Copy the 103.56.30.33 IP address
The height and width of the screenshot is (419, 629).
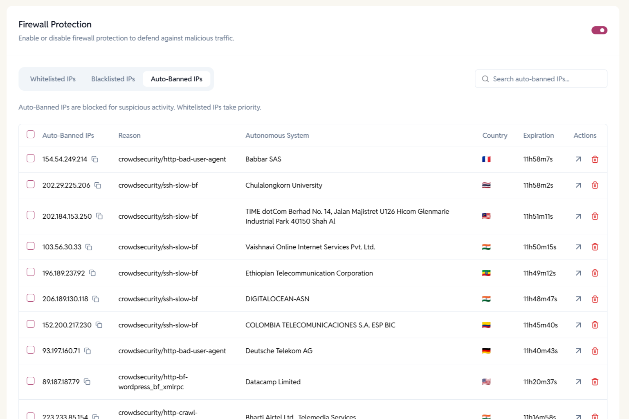pyautogui.click(x=89, y=247)
